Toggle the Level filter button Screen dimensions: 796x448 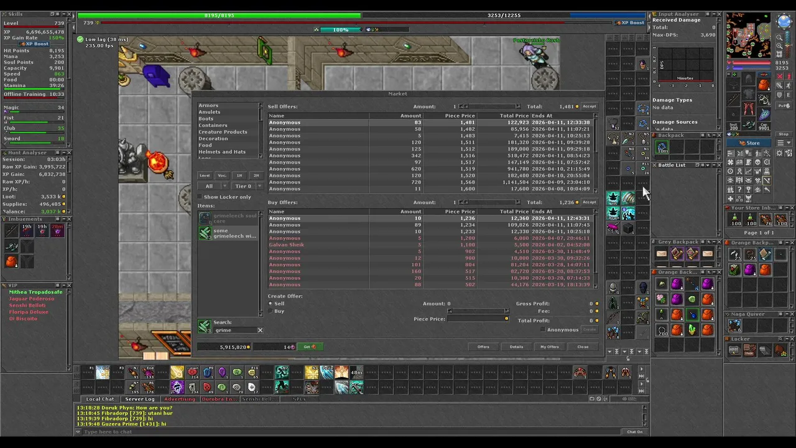[205, 175]
